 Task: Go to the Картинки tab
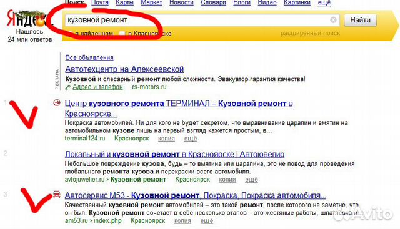tap(297, 2)
